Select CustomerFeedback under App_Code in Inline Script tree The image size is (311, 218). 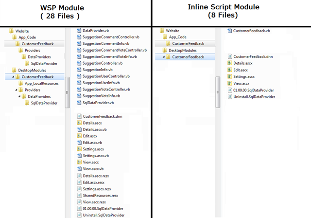[x=188, y=43]
